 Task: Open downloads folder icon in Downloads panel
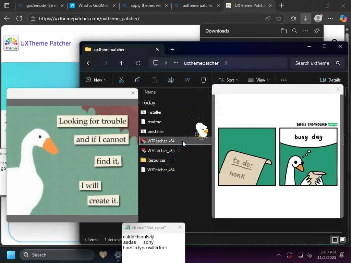tap(283, 31)
